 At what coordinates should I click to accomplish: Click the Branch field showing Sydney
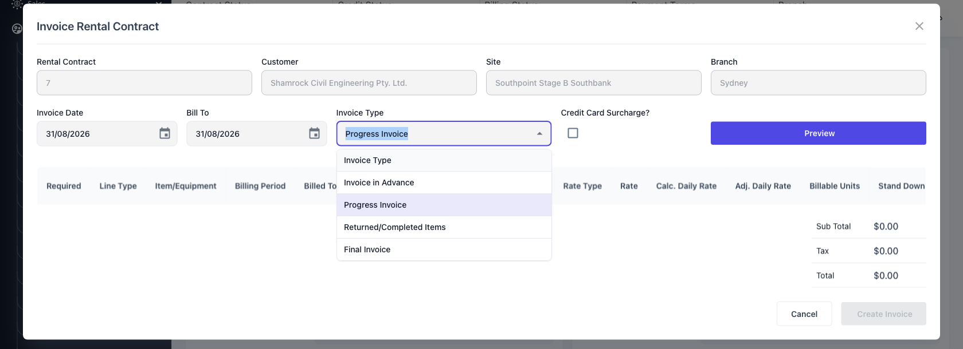[x=819, y=83]
